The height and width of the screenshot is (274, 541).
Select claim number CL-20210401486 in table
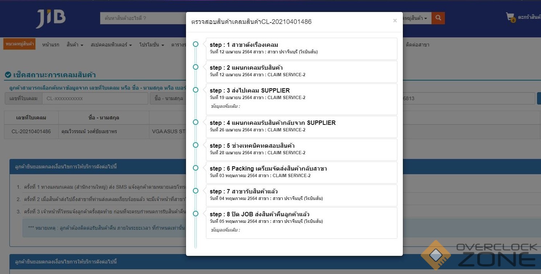click(31, 131)
